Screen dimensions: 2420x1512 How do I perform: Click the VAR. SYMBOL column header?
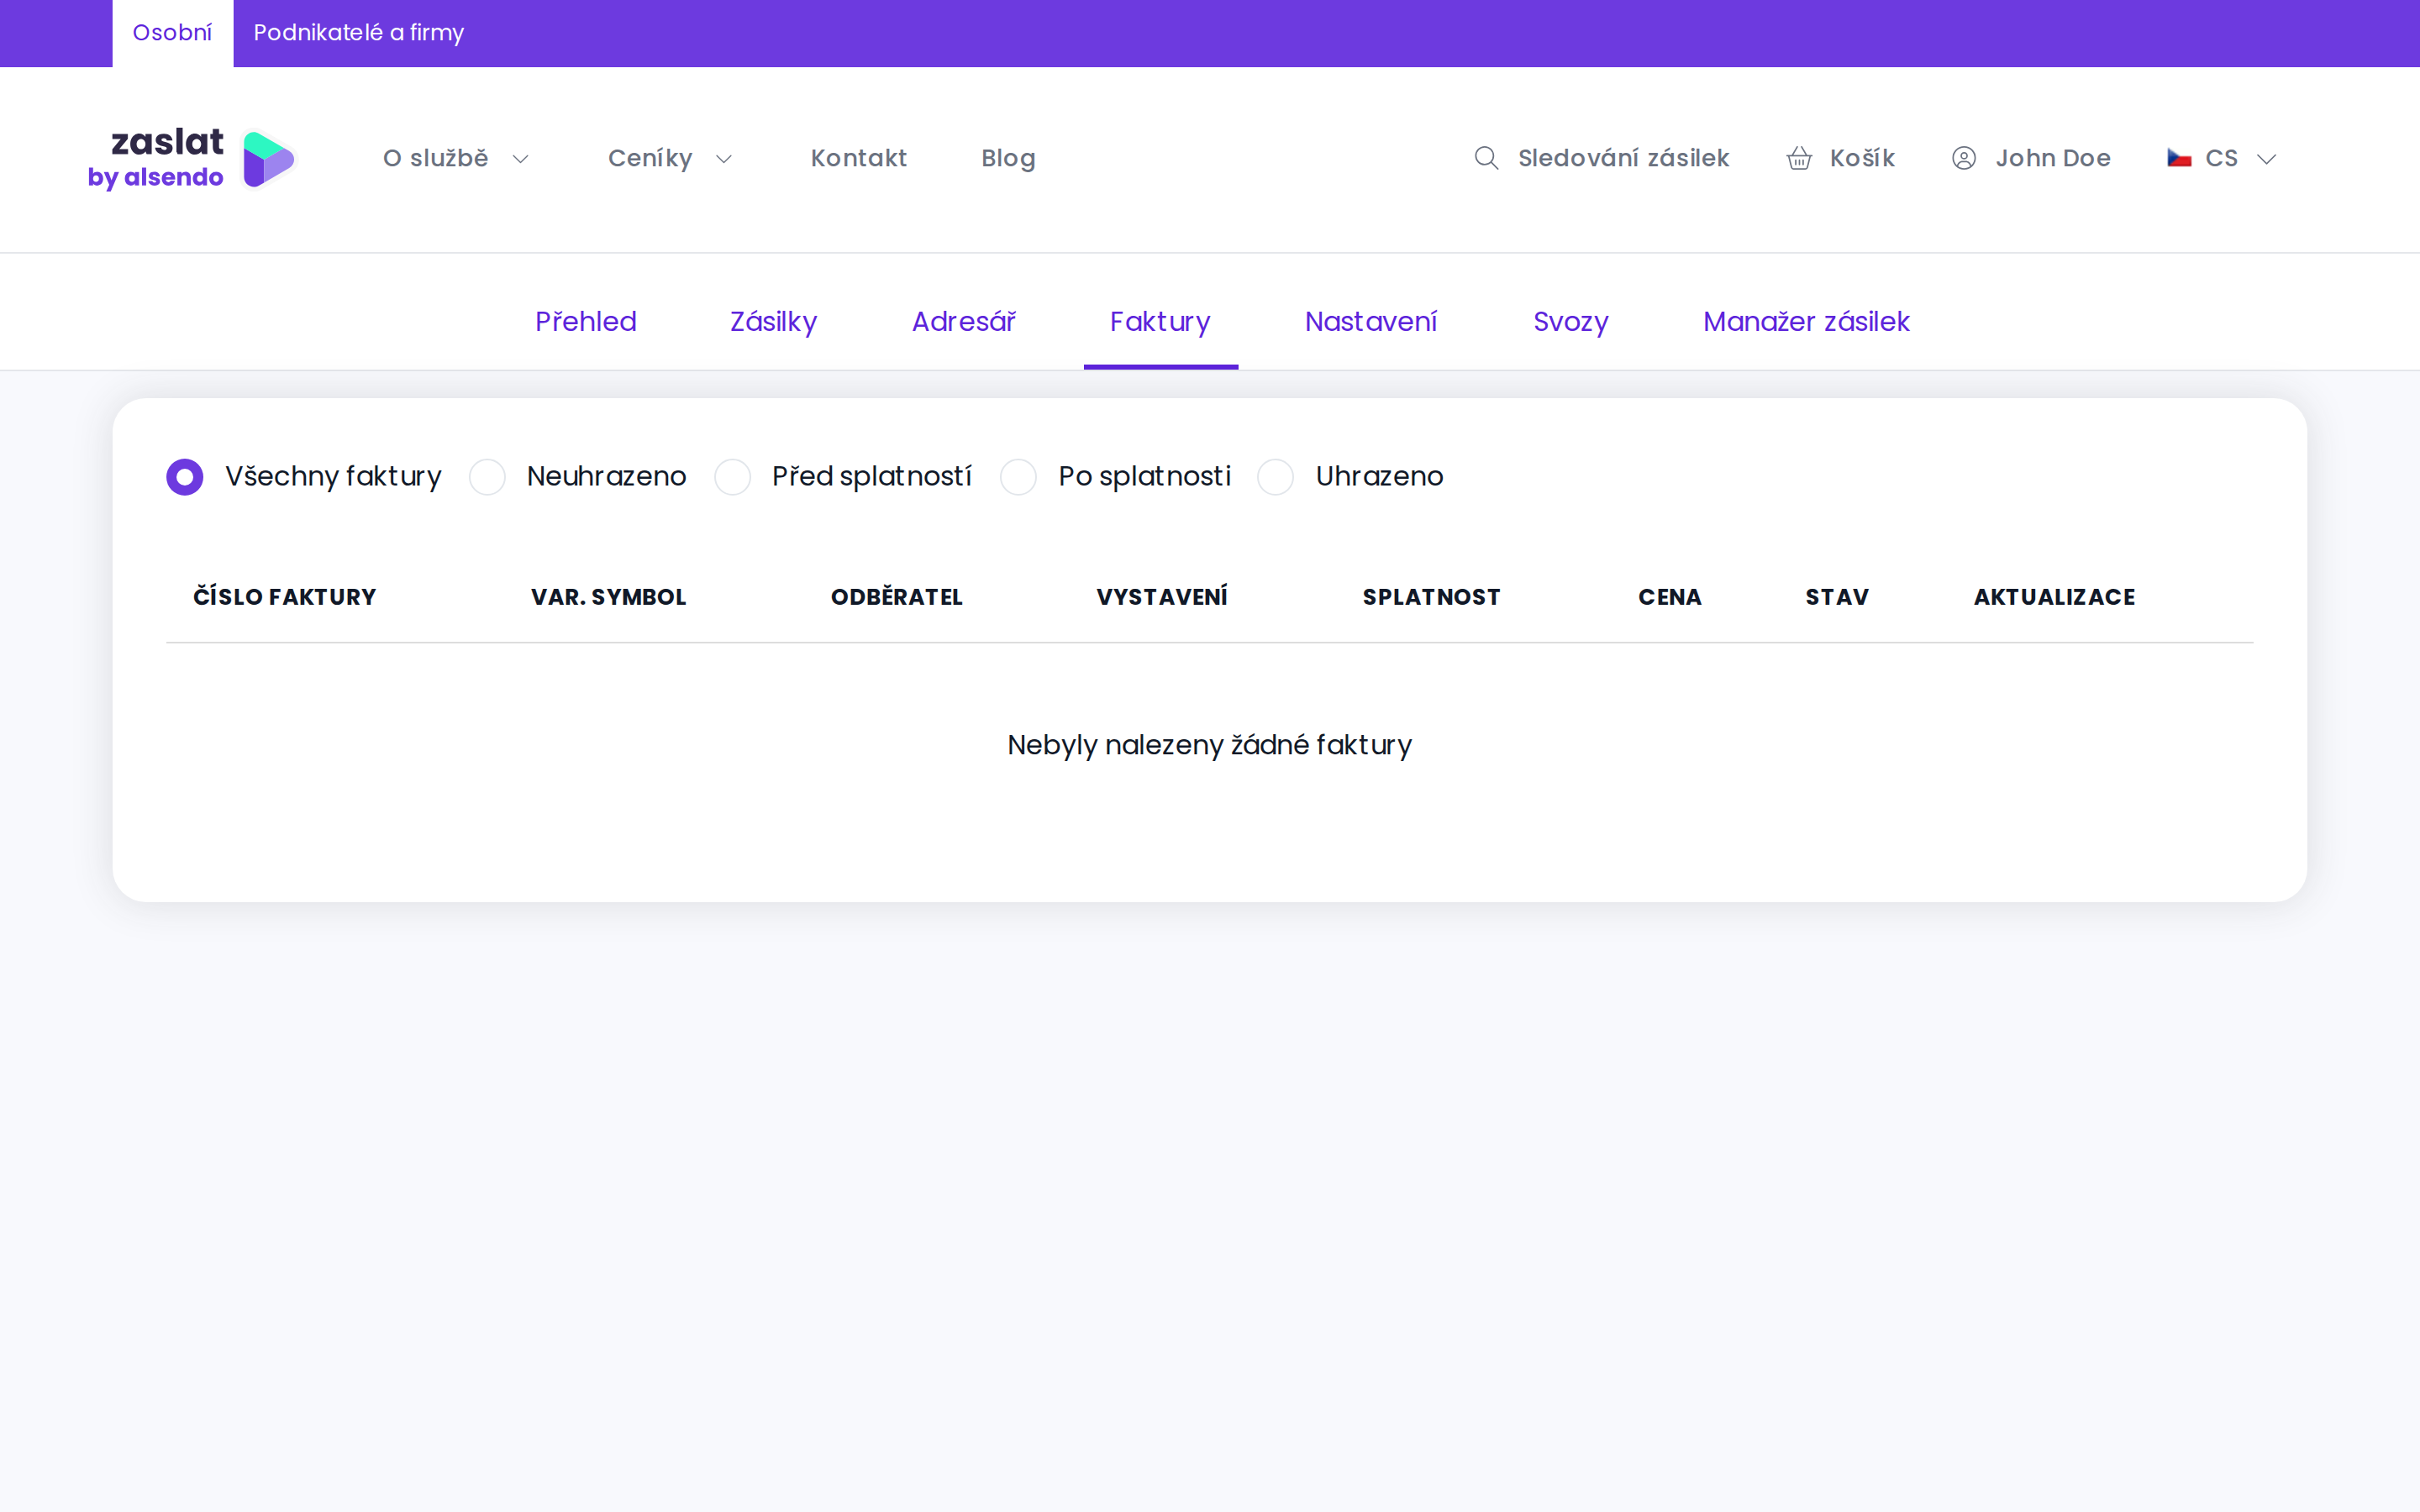tap(608, 597)
